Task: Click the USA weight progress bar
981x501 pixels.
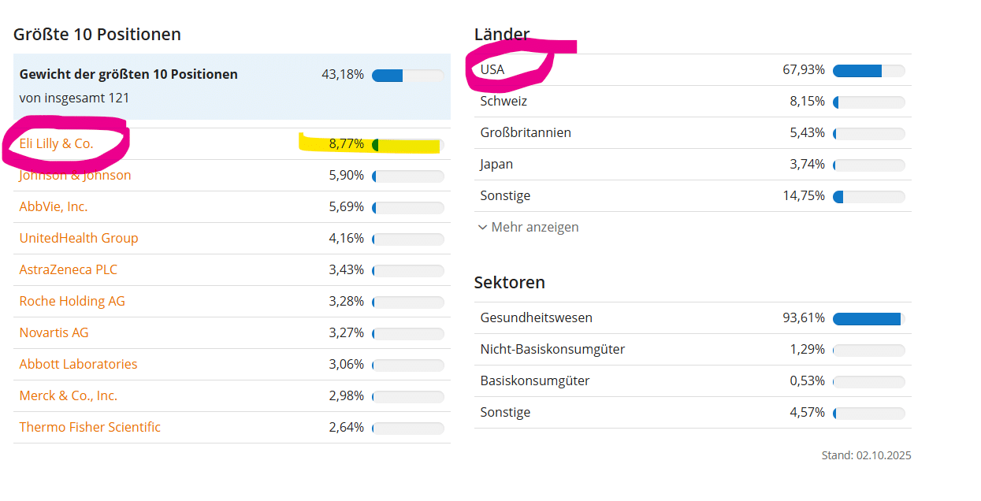Action: click(x=868, y=70)
